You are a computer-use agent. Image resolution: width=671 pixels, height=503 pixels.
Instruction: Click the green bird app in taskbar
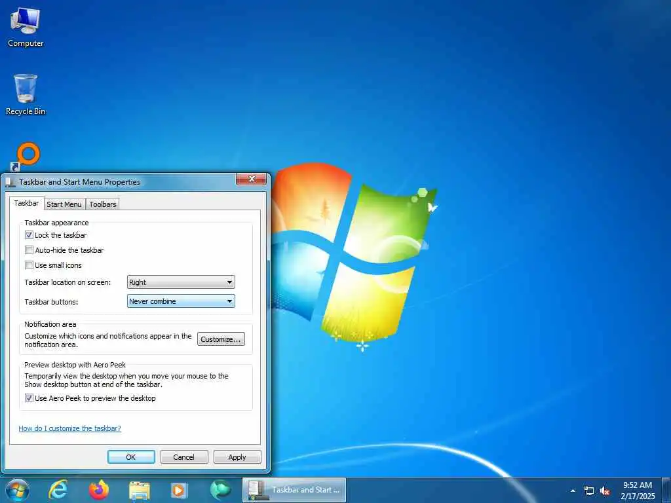click(x=220, y=490)
